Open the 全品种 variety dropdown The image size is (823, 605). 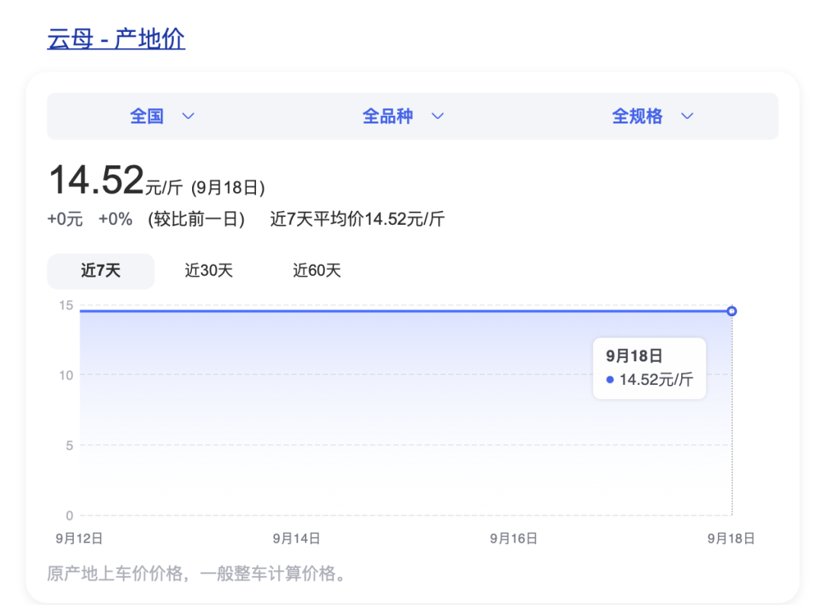(x=388, y=117)
